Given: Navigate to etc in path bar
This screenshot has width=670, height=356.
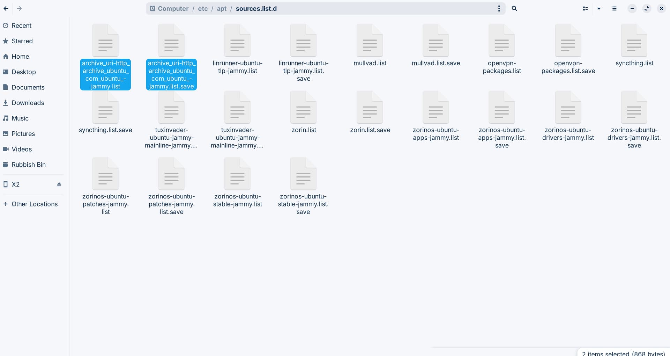Looking at the screenshot, I should (203, 8).
